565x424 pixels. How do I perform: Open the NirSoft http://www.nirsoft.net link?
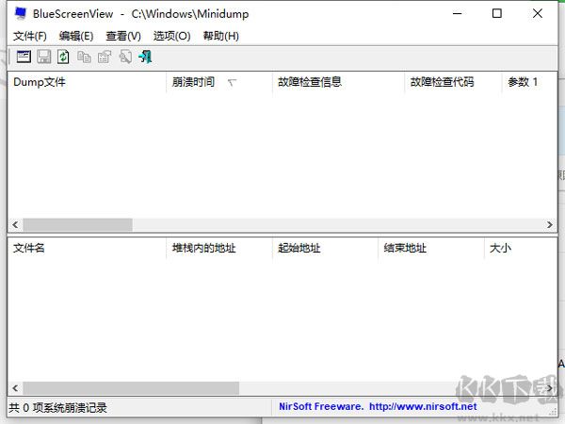[x=423, y=407]
